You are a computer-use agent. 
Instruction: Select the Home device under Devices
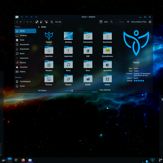(x=26, y=86)
